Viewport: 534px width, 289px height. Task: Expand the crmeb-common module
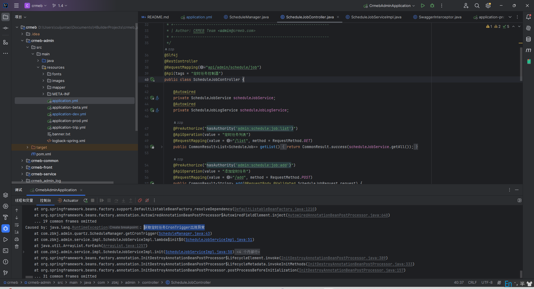point(22,161)
